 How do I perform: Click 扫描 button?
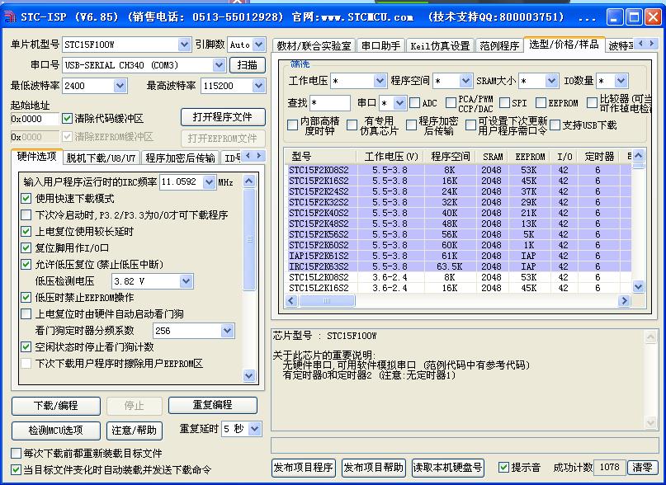tap(248, 65)
